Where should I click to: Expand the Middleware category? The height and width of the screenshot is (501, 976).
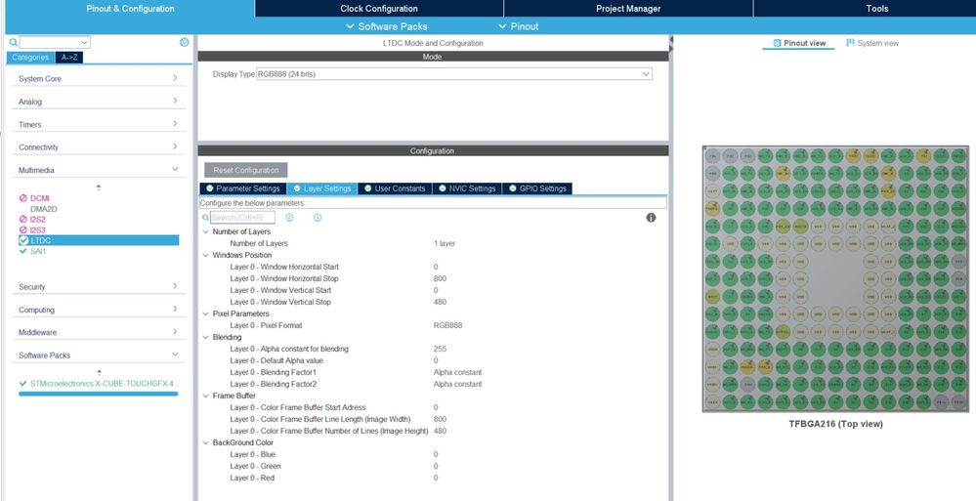(99, 332)
